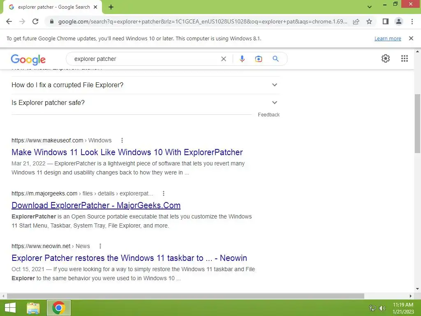Open more options for the makeuseof.com result
The height and width of the screenshot is (316, 421).
122,140
